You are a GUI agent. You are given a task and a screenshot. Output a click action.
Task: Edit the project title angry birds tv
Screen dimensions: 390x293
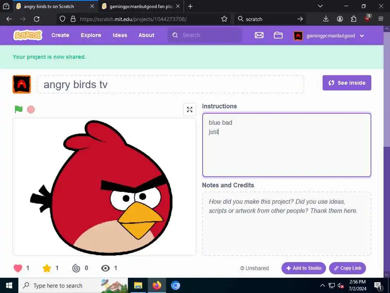click(x=171, y=84)
